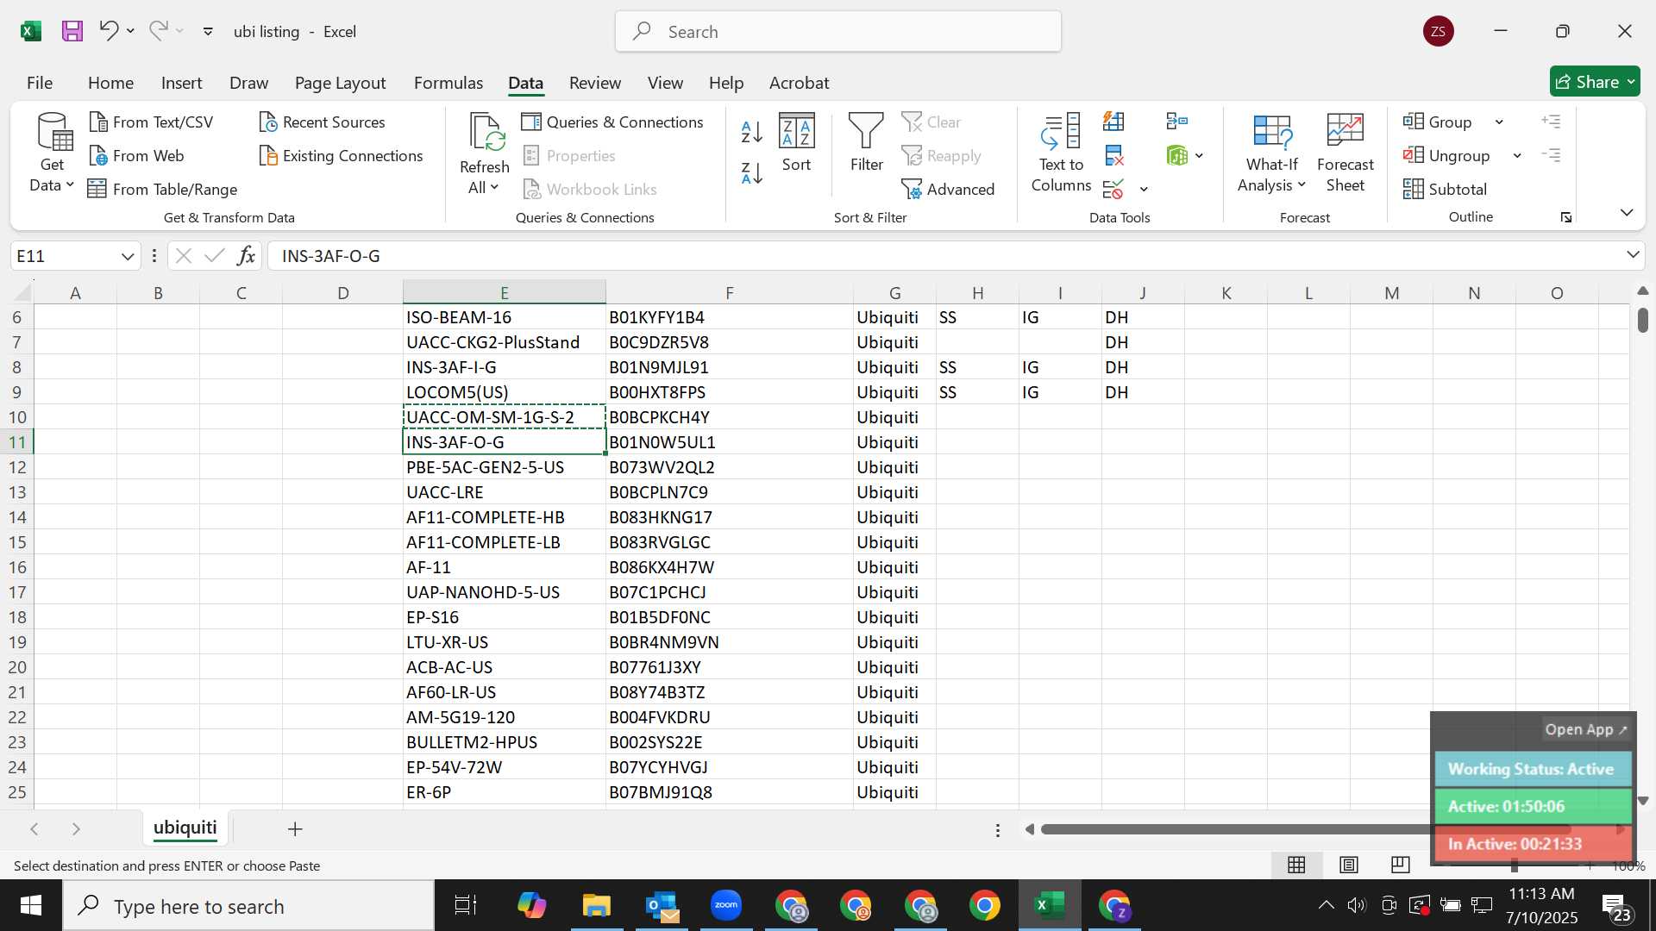Image resolution: width=1656 pixels, height=931 pixels.
Task: Open Data Model dropdown arrow
Action: coord(1199,156)
